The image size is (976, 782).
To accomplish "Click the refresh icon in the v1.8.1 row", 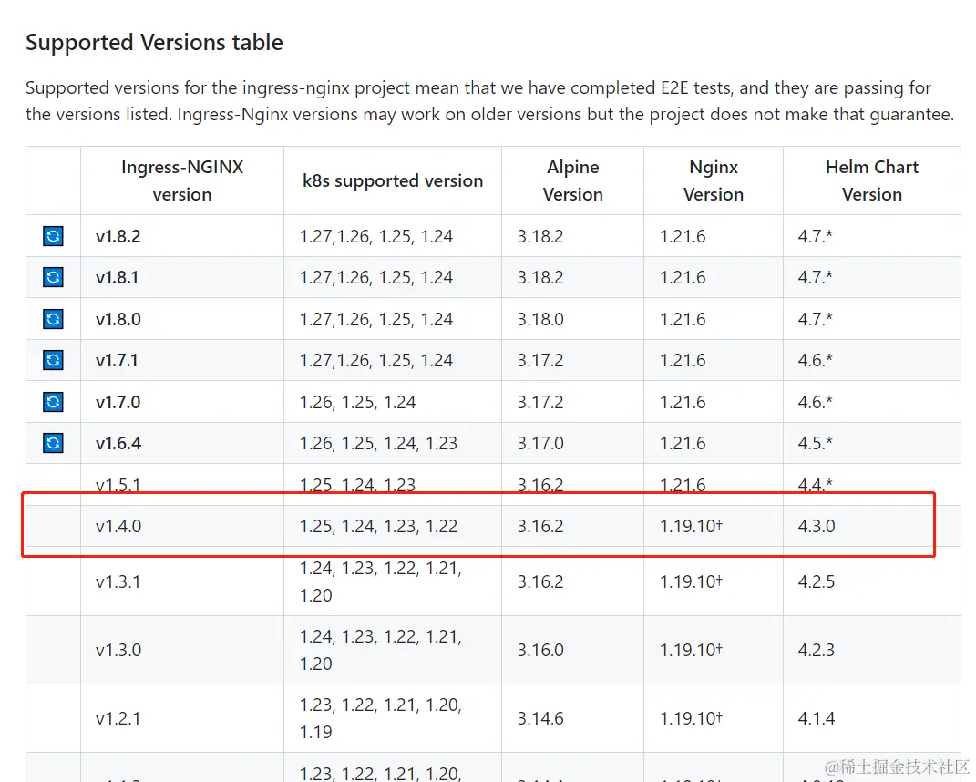I will [53, 277].
